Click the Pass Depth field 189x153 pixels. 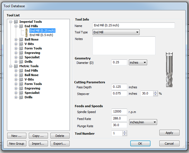[119, 87]
